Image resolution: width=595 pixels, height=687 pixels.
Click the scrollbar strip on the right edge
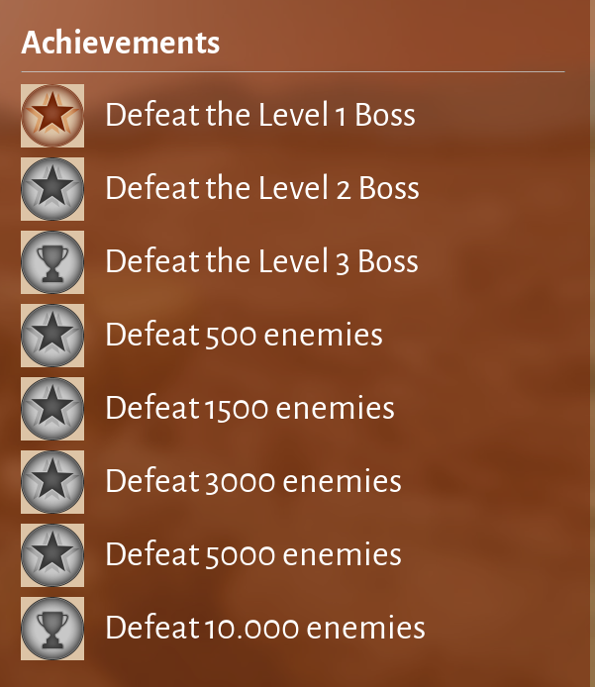point(592,343)
